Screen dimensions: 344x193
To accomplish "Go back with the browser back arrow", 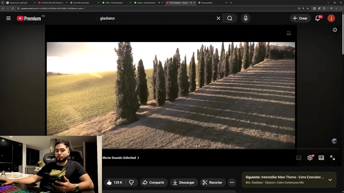I will pos(3,8).
